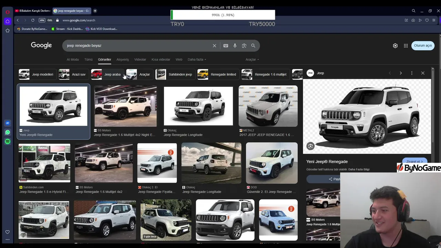Open the Opera menu logo
Image resolution: width=441 pixels, height=248 pixels.
7,12
